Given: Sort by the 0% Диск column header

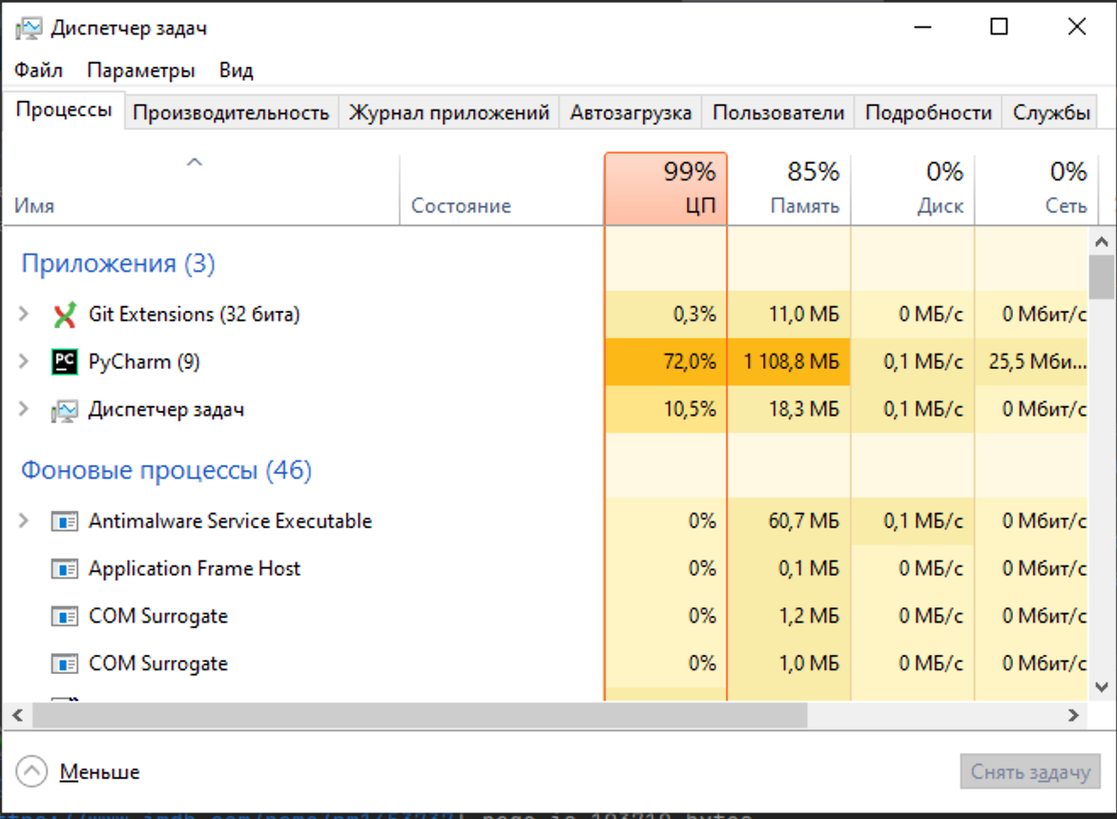Looking at the screenshot, I should 913,190.
